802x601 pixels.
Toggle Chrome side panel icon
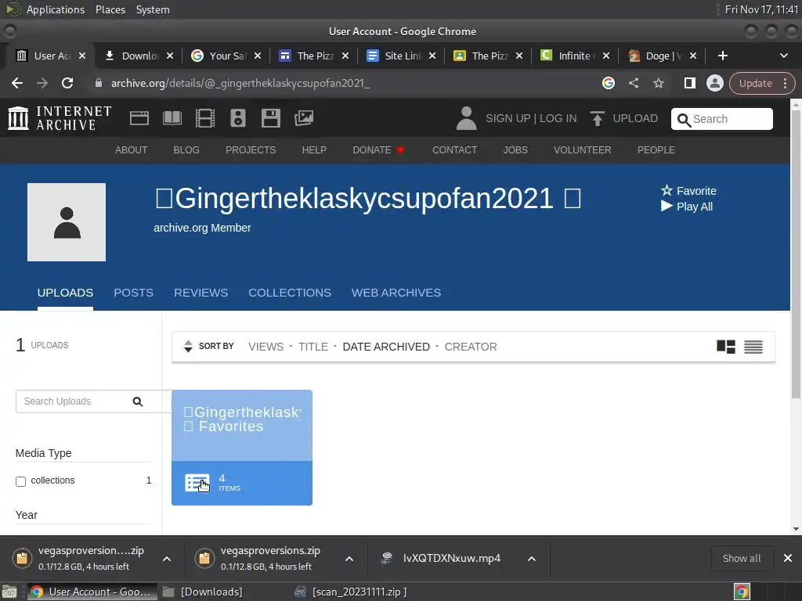pyautogui.click(x=689, y=83)
